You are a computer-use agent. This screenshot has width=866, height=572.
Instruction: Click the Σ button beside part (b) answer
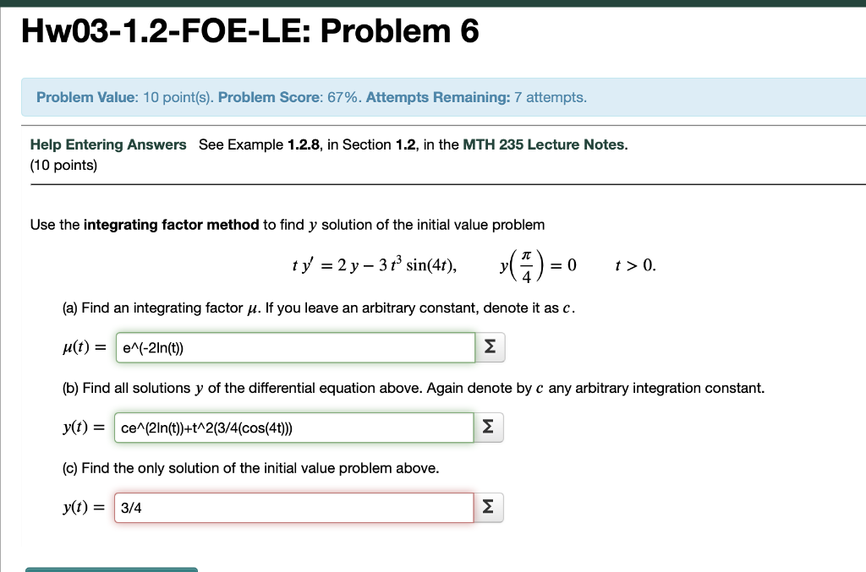point(488,427)
